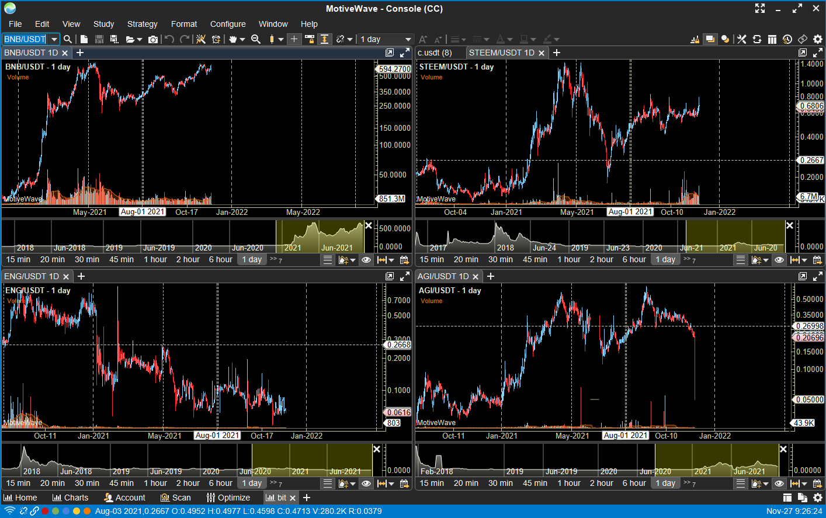The height and width of the screenshot is (518, 826).
Task: Click the Save As floppy icon
Action: click(x=114, y=39)
